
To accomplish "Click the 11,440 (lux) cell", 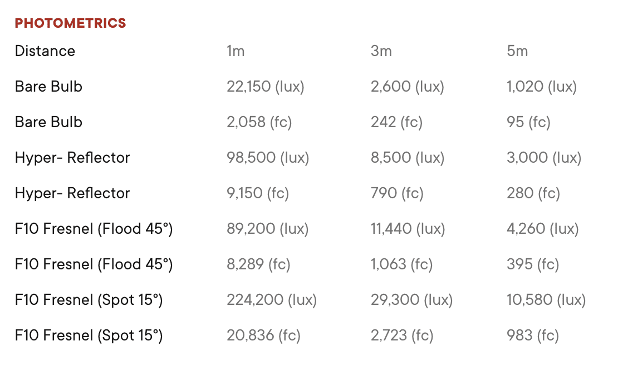I will click(408, 229).
